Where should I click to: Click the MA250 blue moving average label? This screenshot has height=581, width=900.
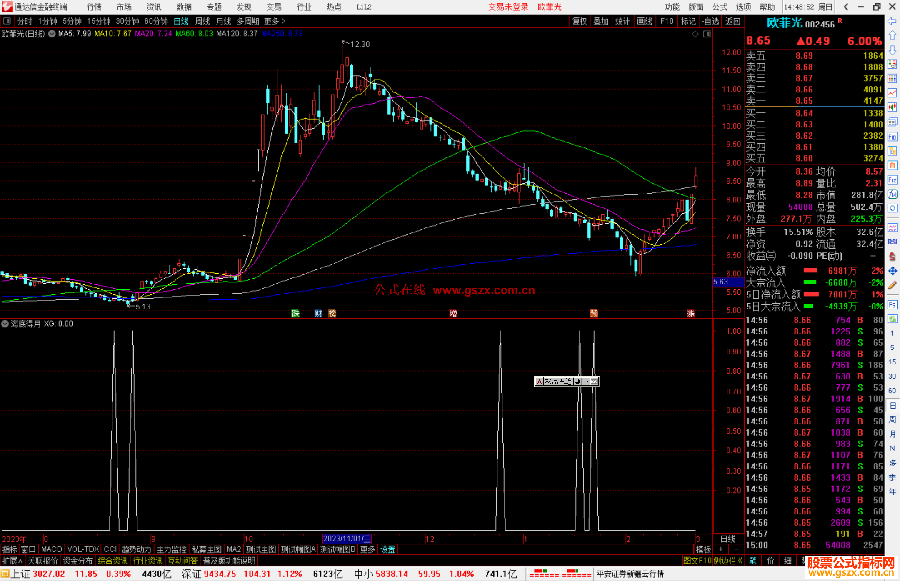point(282,34)
